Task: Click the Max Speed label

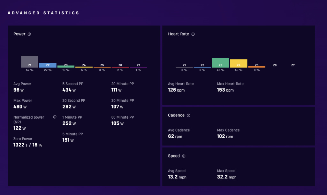Action: click(x=226, y=171)
